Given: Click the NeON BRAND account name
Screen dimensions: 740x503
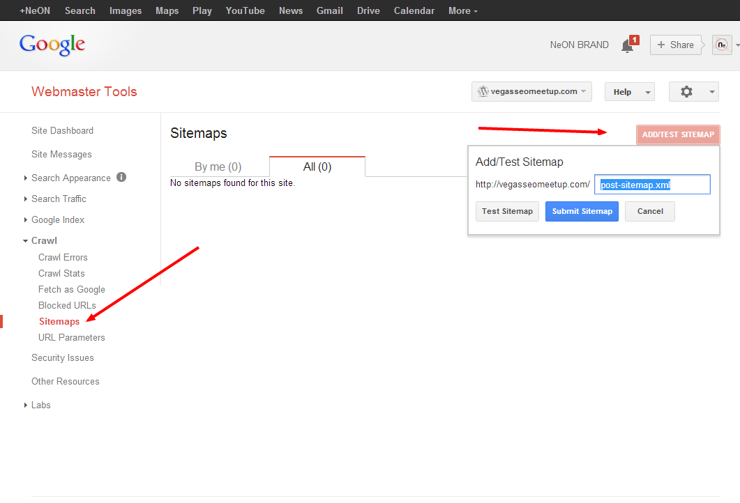Looking at the screenshot, I should [579, 45].
